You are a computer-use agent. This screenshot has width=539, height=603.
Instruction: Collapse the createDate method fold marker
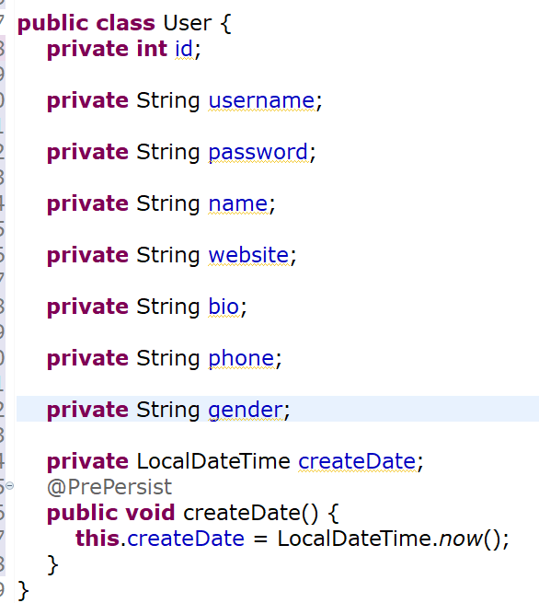[10, 486]
